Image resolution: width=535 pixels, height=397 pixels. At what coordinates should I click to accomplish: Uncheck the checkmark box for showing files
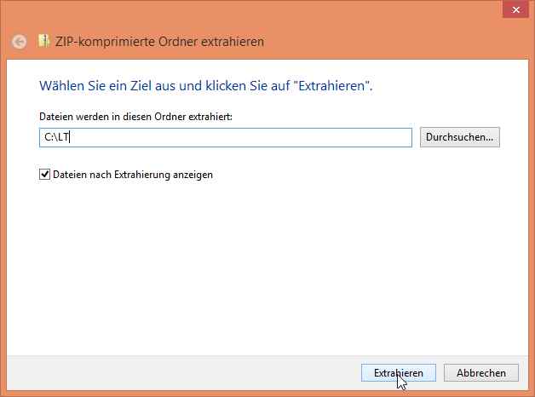click(44, 175)
